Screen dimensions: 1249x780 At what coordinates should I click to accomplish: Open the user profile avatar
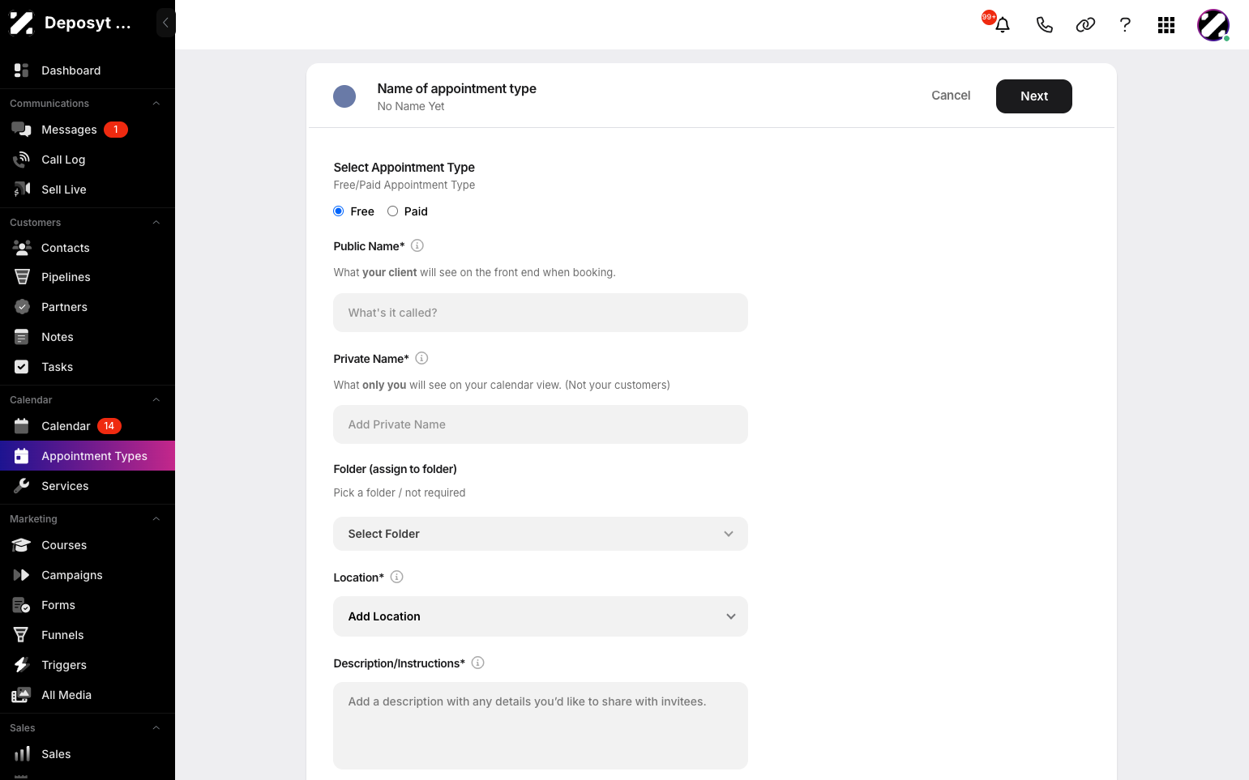(1213, 25)
